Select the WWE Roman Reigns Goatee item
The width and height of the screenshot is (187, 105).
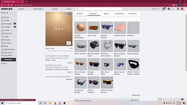(133, 64)
